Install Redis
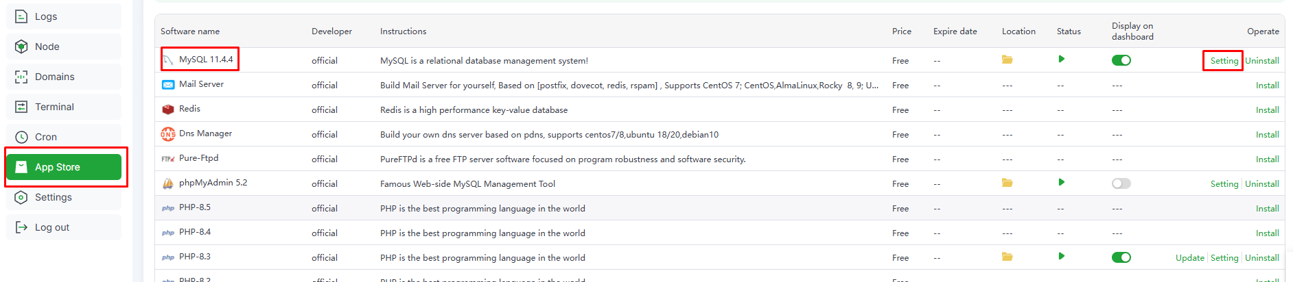 [1268, 110]
